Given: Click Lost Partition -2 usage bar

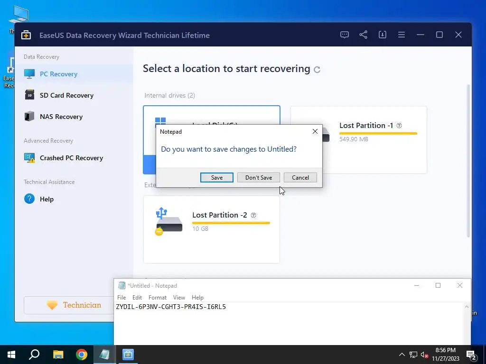Looking at the screenshot, I should (x=231, y=223).
